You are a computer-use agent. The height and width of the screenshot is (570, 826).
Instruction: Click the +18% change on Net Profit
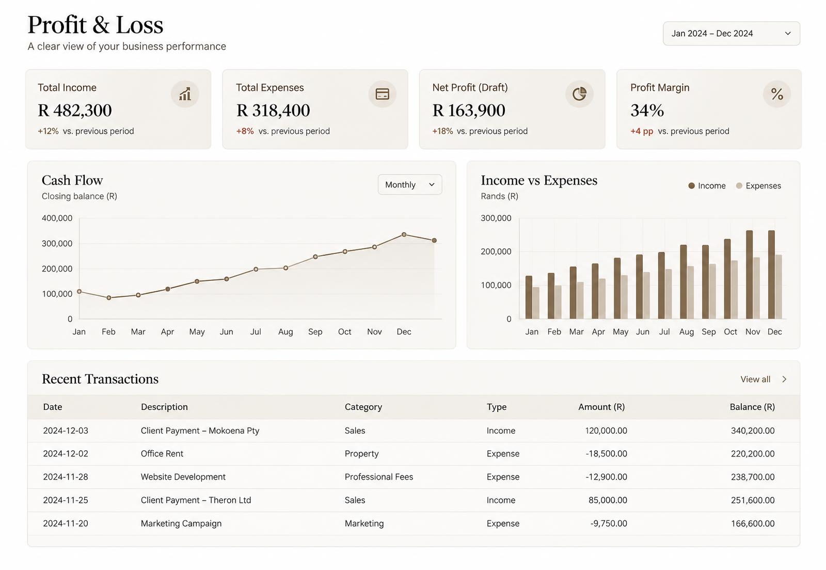[x=442, y=131]
